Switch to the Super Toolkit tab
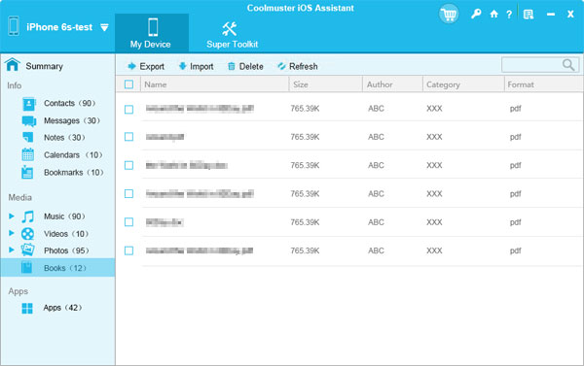This screenshot has height=366, width=584. [x=232, y=35]
